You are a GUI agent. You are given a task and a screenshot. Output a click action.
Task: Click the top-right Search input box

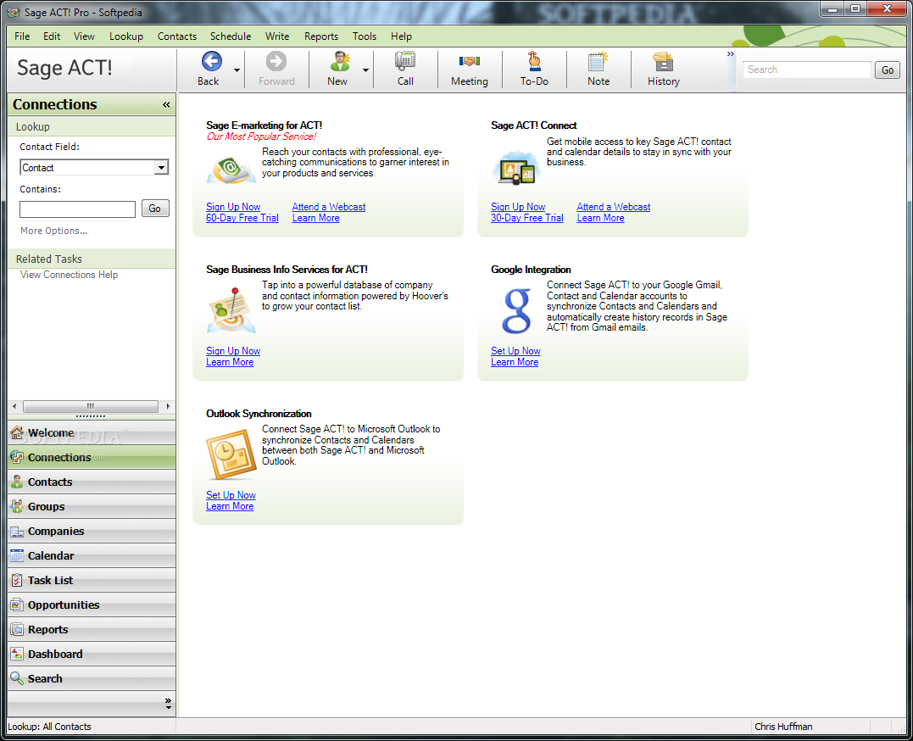(806, 70)
